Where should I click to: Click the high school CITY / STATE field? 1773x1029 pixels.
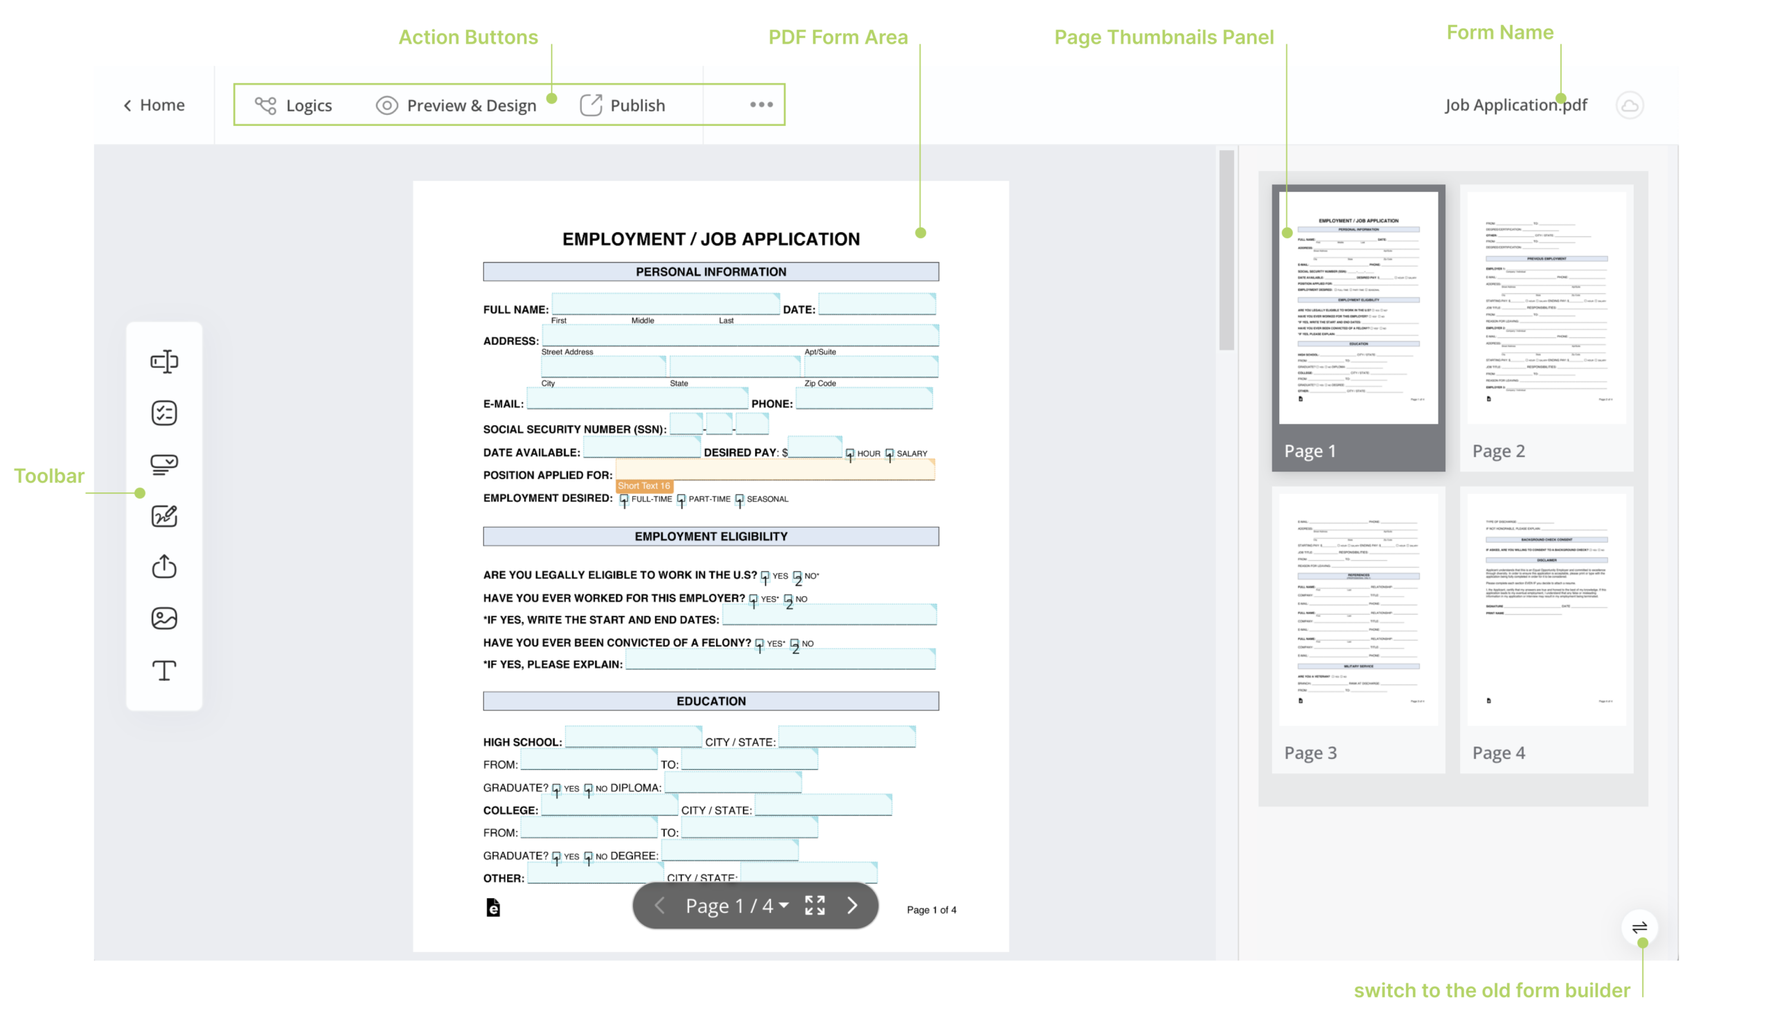[x=846, y=736]
